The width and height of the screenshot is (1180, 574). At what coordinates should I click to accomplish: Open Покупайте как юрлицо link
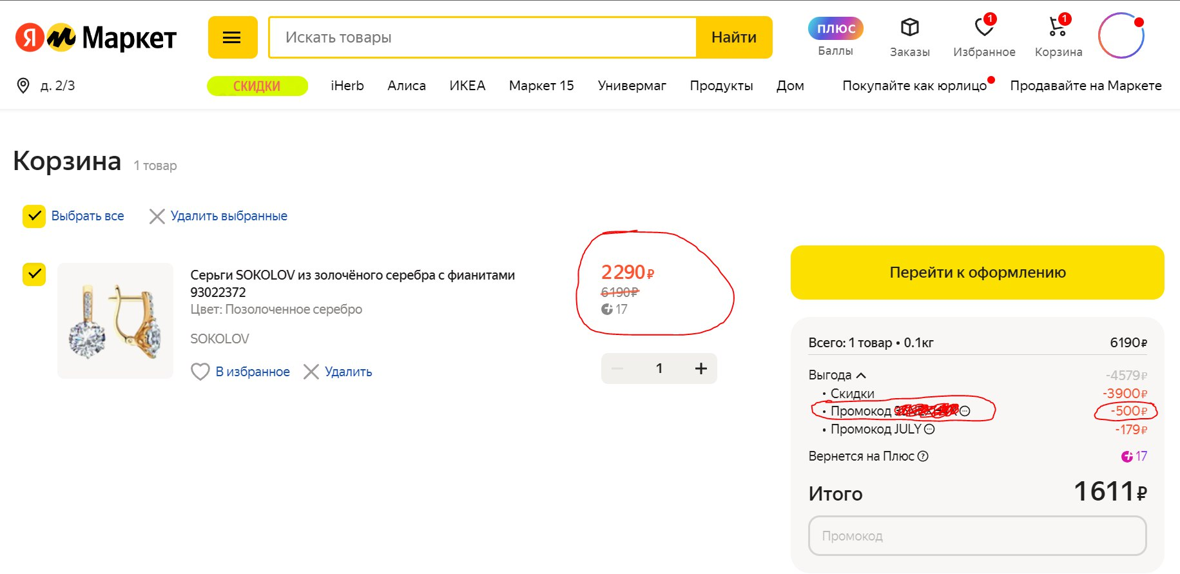click(914, 86)
